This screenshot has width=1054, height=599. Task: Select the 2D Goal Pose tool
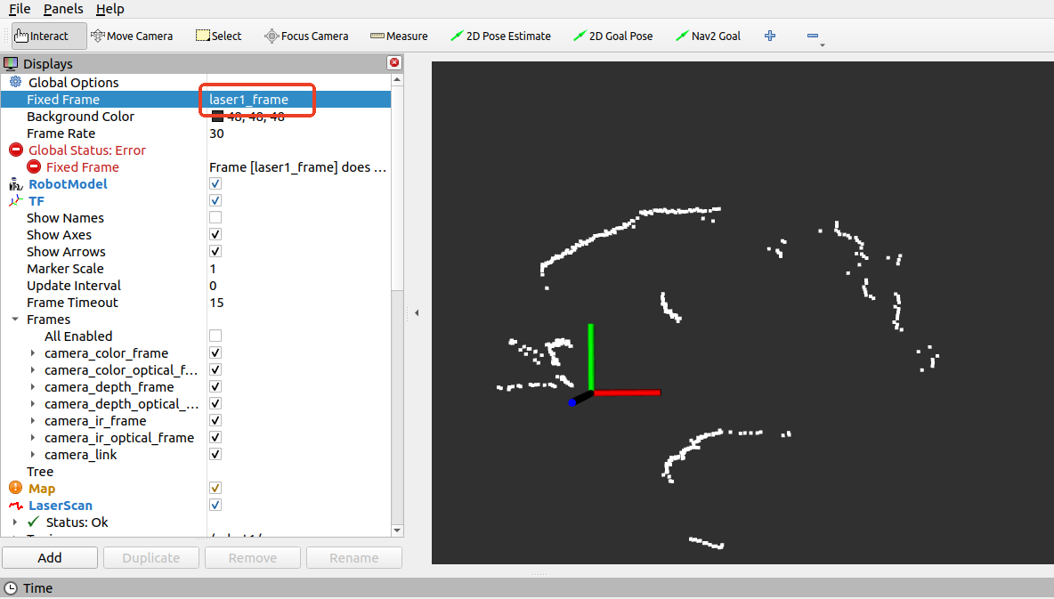click(x=613, y=36)
